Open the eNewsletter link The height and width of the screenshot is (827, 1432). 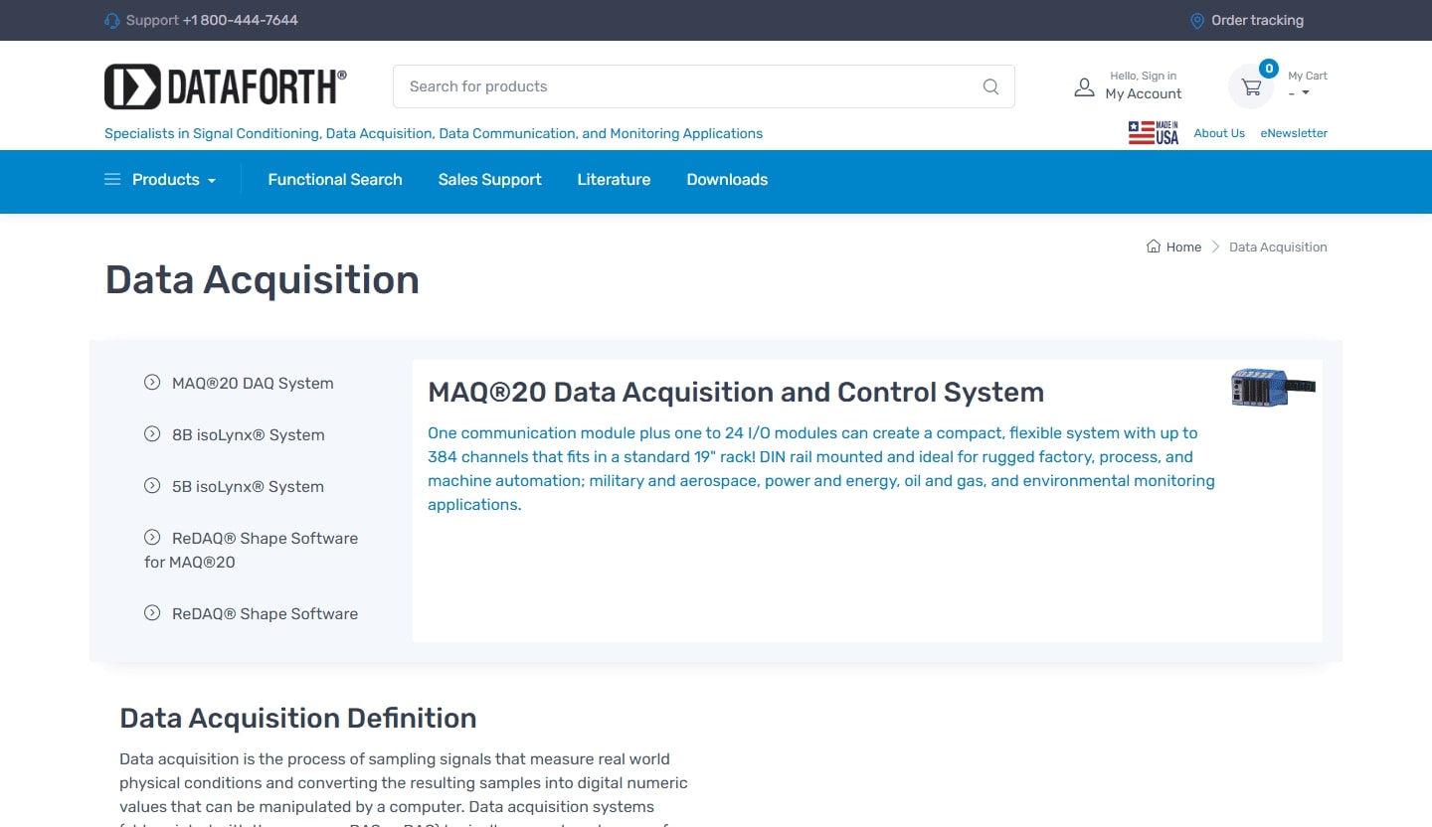1294,133
